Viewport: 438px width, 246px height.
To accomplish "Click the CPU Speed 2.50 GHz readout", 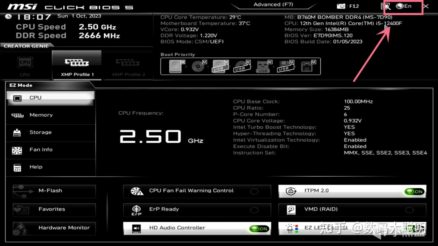I will (66, 27).
